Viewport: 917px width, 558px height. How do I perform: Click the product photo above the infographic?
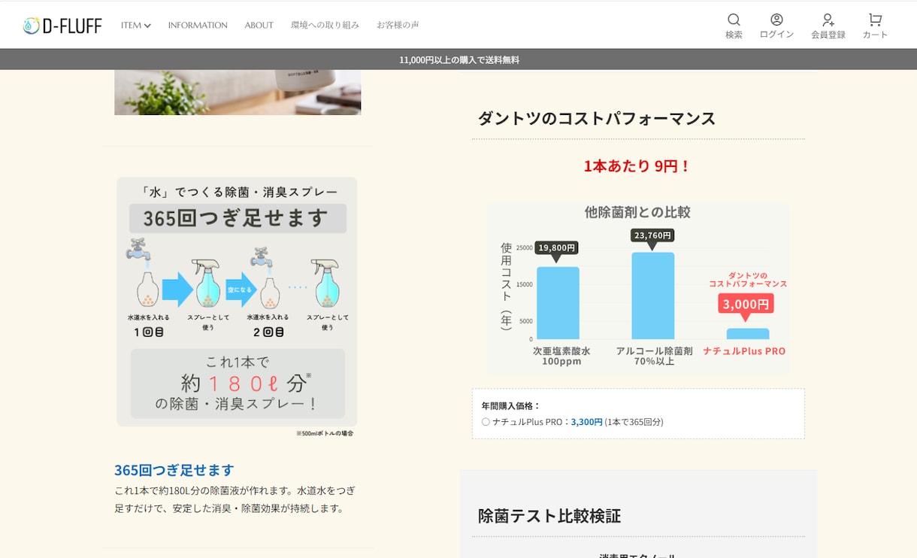point(238,92)
